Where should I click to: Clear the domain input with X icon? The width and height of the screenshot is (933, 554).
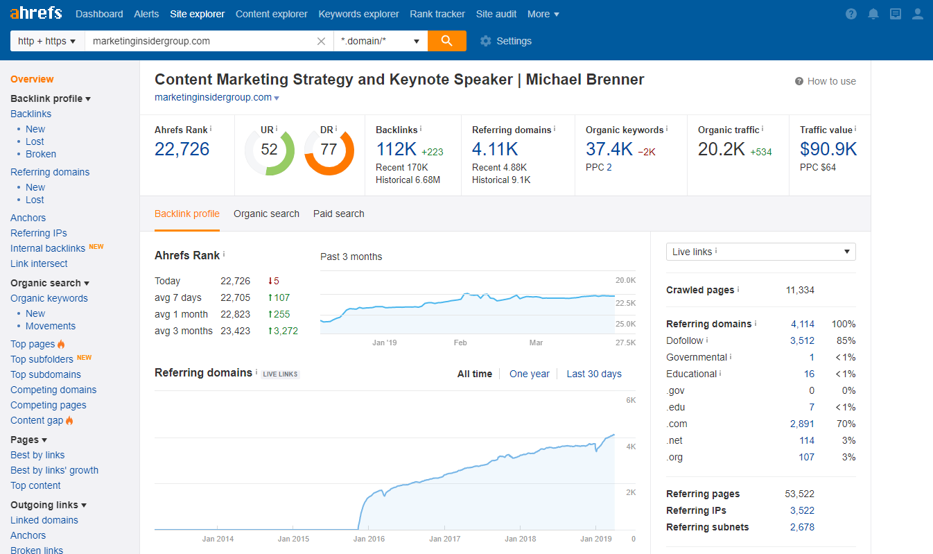tap(321, 41)
